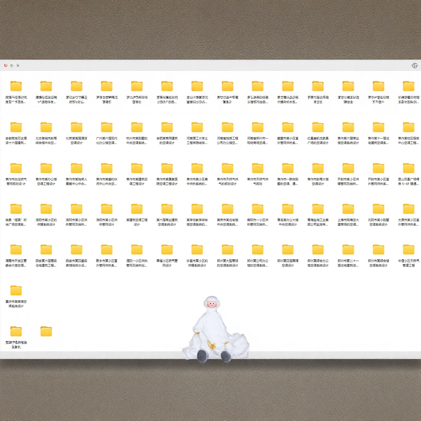
Task: Open folder 广州某六层现代化办公楼空调...
Action: pos(107,127)
